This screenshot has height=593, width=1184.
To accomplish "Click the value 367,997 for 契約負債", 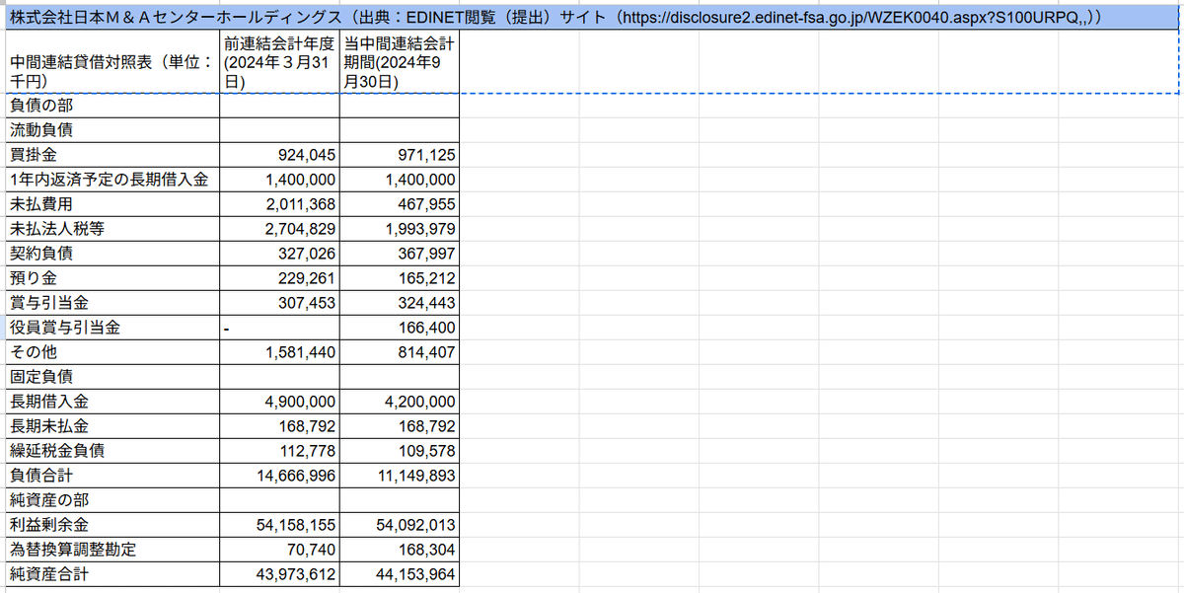I will click(x=400, y=254).
